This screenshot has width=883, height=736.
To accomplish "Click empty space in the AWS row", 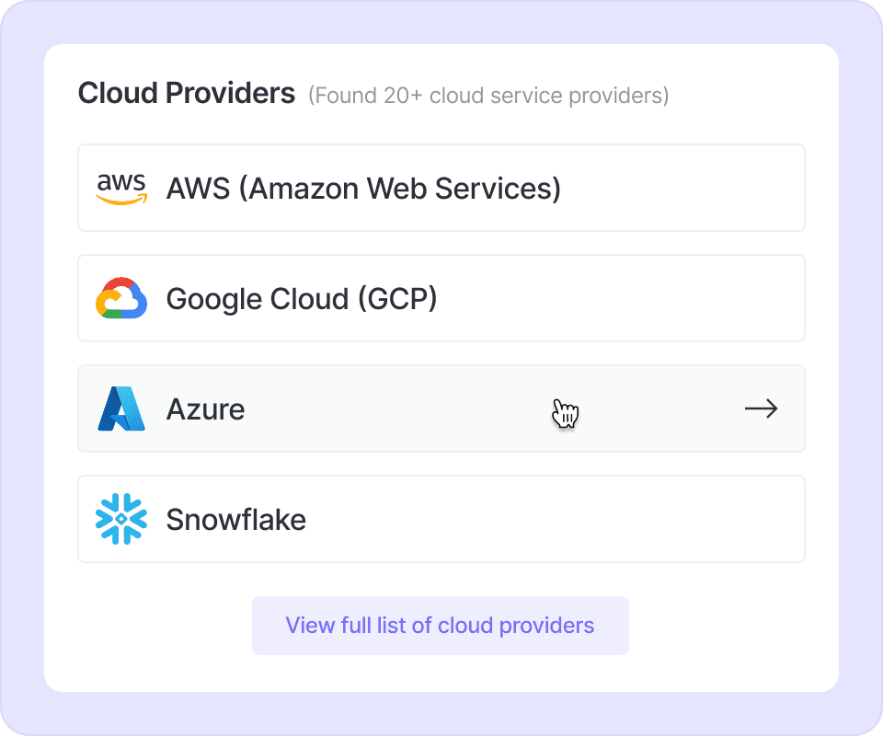I will tap(681, 189).
